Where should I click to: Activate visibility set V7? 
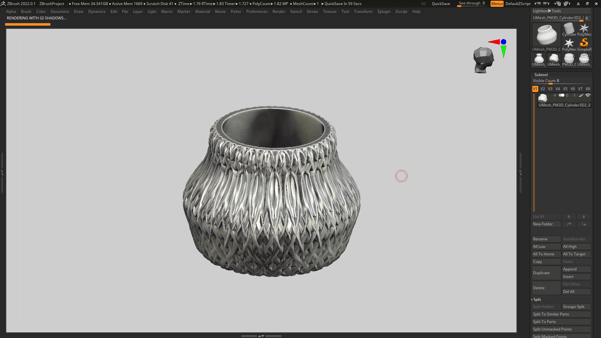(580, 89)
